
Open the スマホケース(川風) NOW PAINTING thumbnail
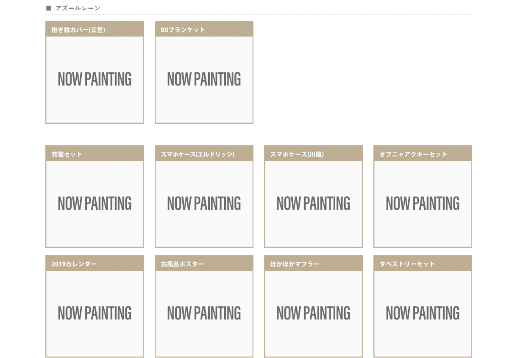coord(313,203)
